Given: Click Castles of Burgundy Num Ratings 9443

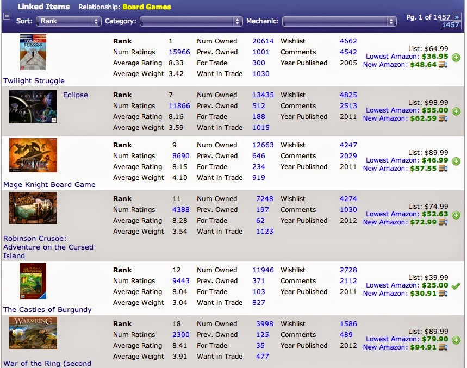Looking at the screenshot, I should (x=181, y=281).
